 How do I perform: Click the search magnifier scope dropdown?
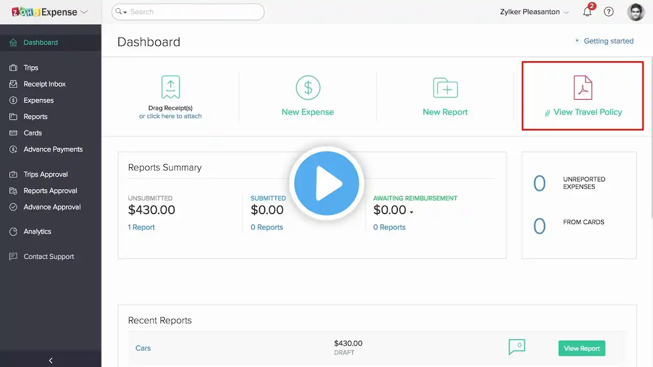click(121, 12)
